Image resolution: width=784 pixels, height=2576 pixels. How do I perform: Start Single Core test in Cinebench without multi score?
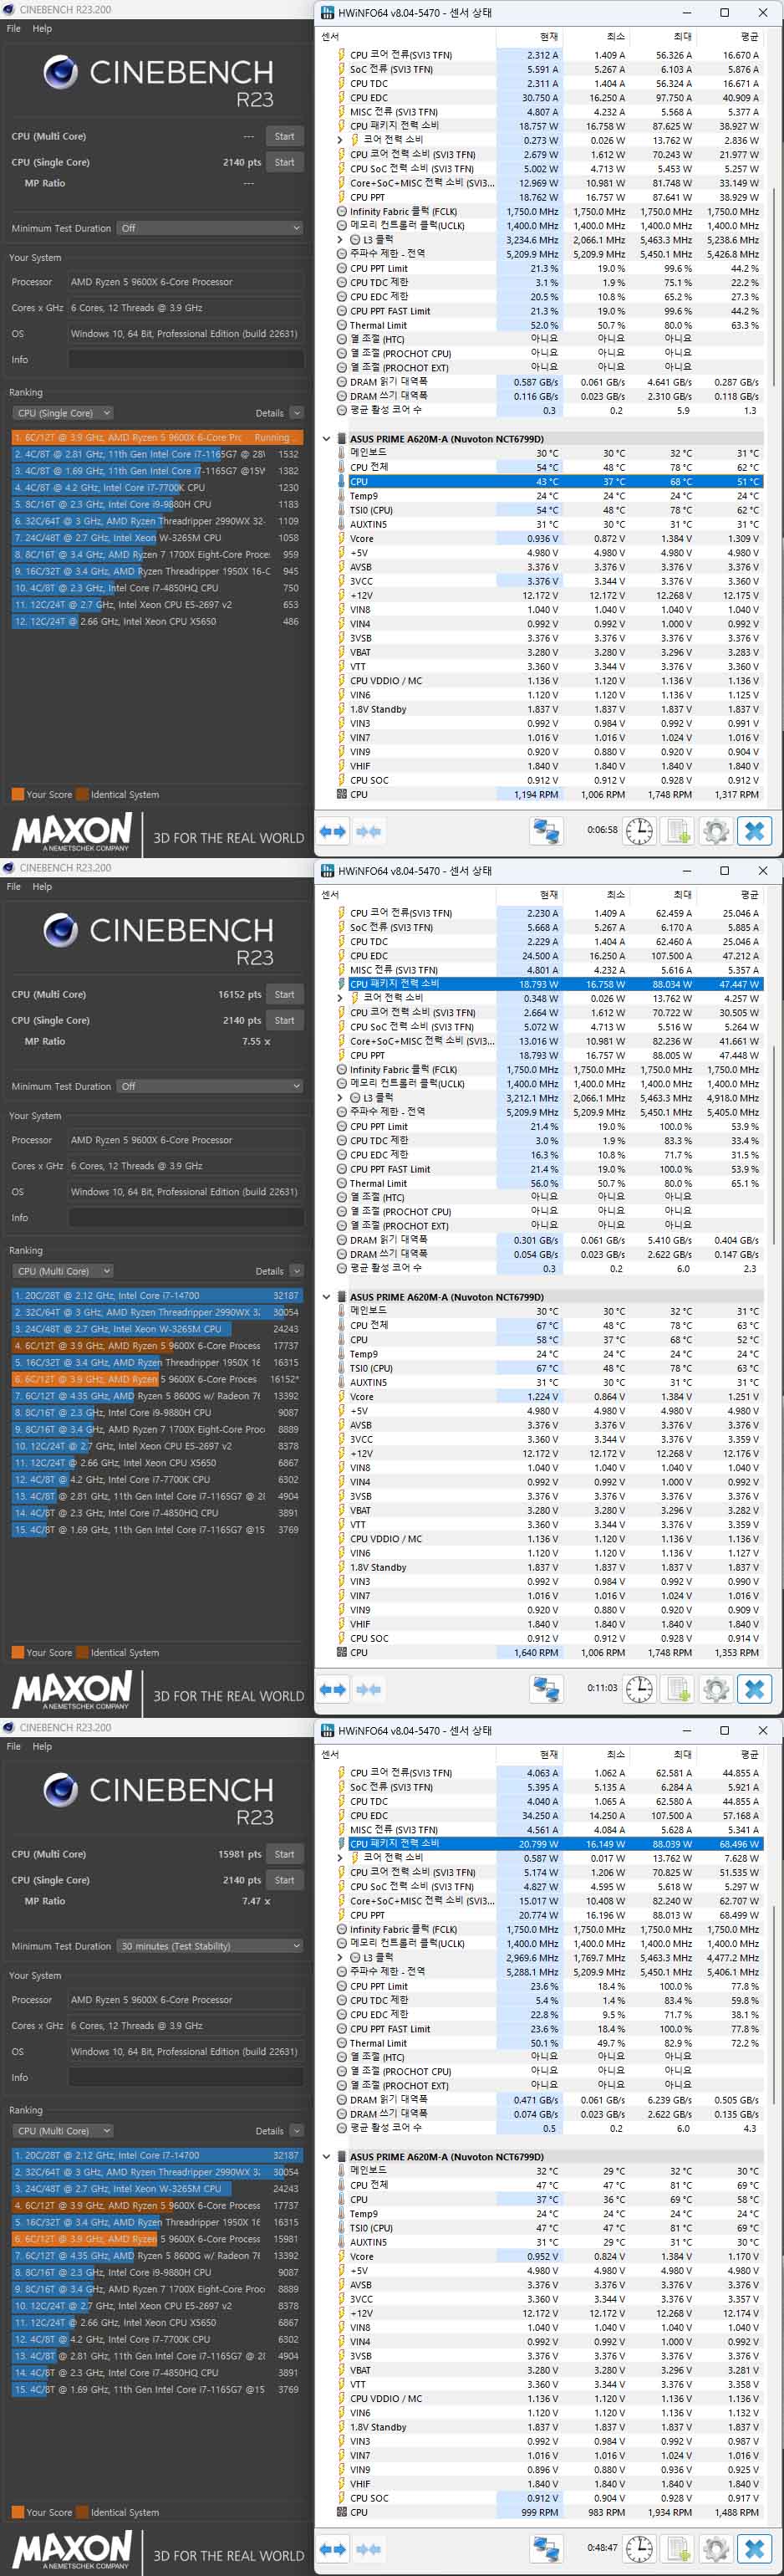click(x=285, y=162)
